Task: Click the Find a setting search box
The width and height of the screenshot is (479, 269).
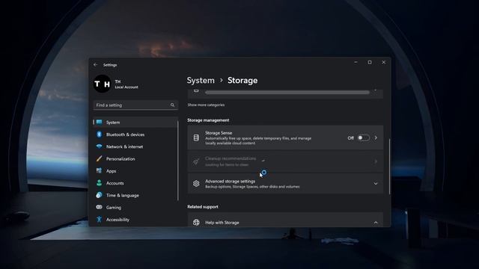Action: (x=135, y=105)
